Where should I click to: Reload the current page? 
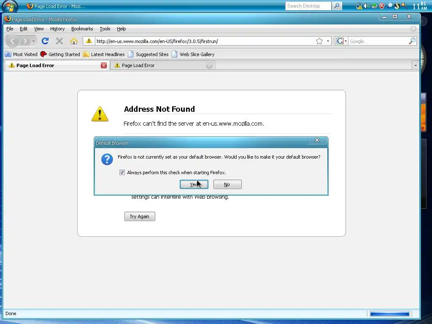45,41
